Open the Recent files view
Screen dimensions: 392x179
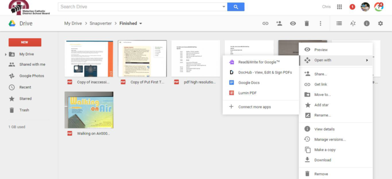(x=25, y=87)
